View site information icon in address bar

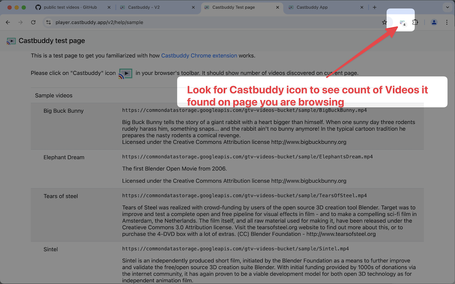click(x=49, y=22)
